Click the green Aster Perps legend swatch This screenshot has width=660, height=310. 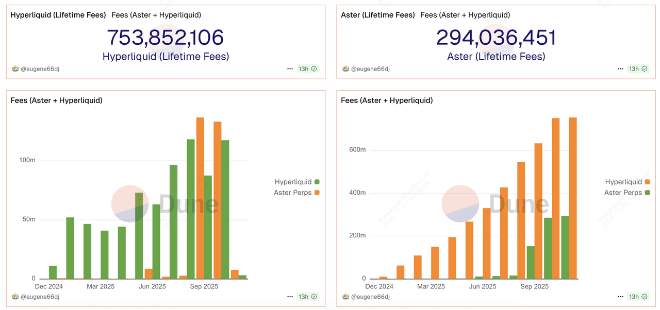pos(647,193)
